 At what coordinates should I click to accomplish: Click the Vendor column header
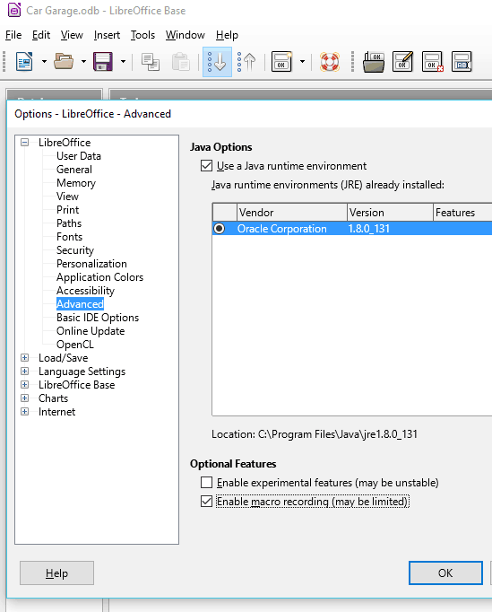(x=292, y=213)
